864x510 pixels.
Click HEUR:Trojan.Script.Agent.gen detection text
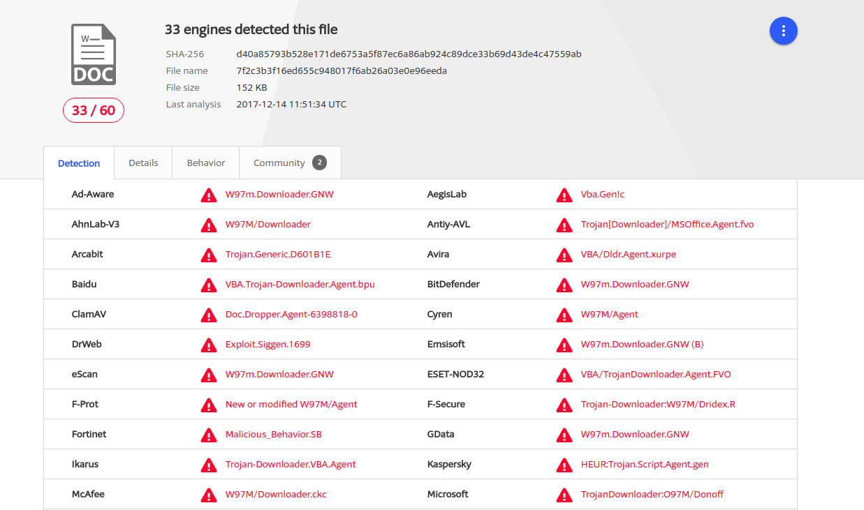tap(645, 464)
